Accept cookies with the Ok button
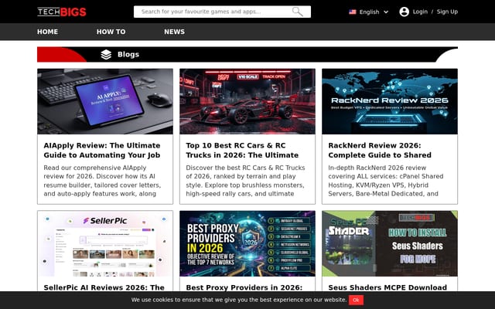 point(356,300)
